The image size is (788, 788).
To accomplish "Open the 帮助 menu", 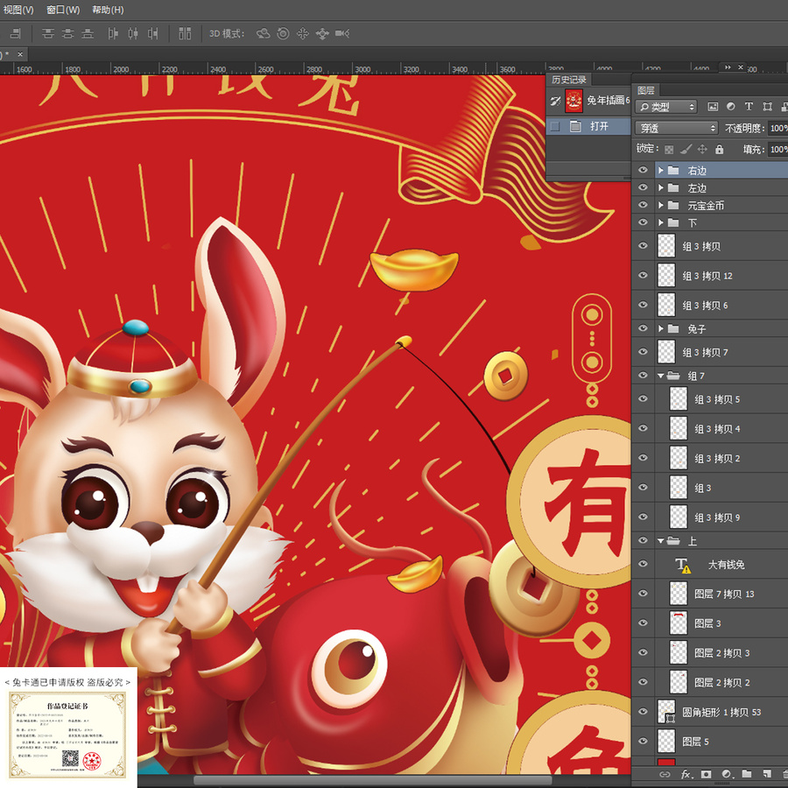I will [108, 10].
